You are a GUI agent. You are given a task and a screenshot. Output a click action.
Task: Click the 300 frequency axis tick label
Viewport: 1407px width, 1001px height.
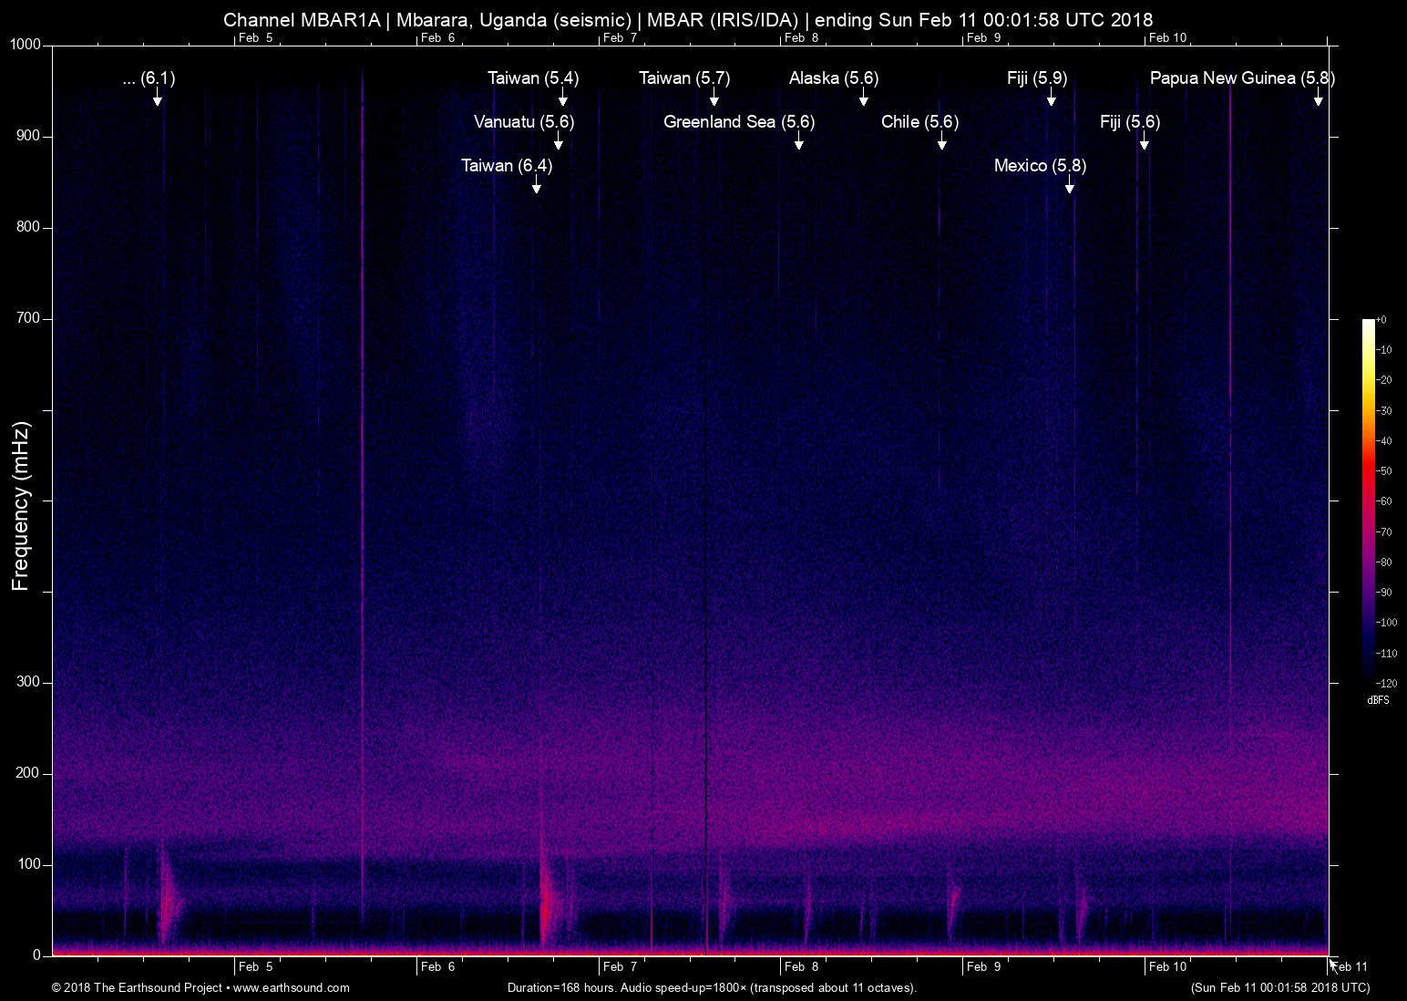pos(29,682)
